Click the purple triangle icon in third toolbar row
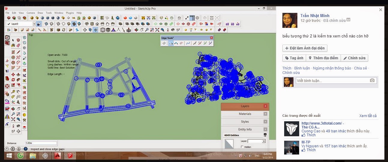Screen dimensions: 388x162 113,30
